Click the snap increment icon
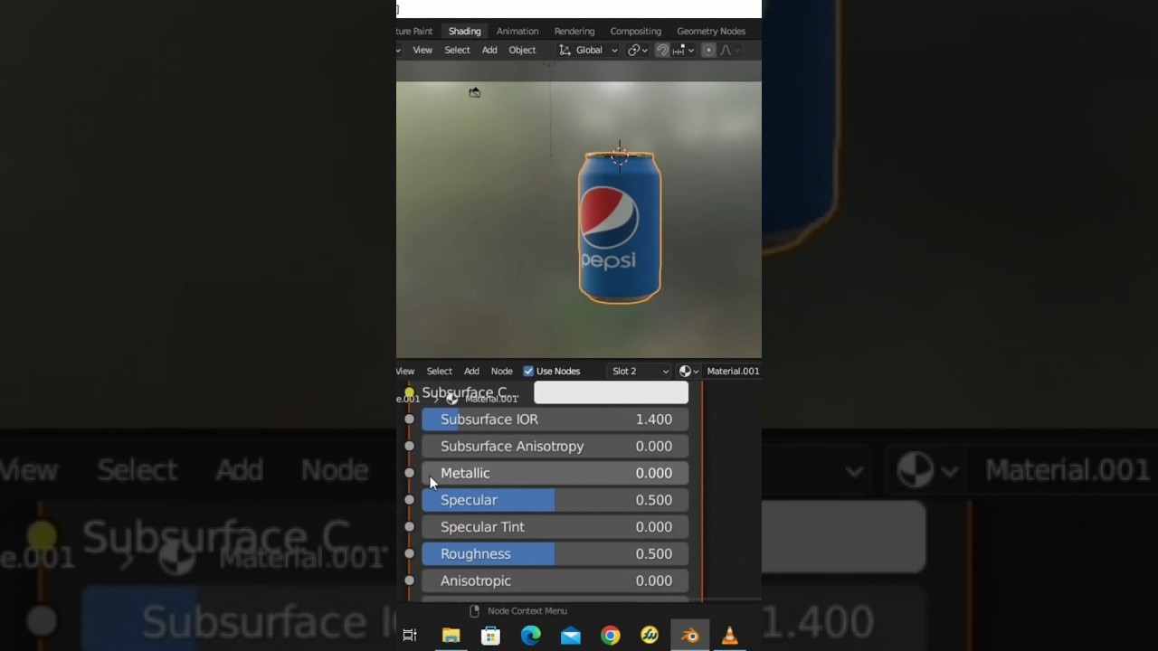 (x=678, y=50)
